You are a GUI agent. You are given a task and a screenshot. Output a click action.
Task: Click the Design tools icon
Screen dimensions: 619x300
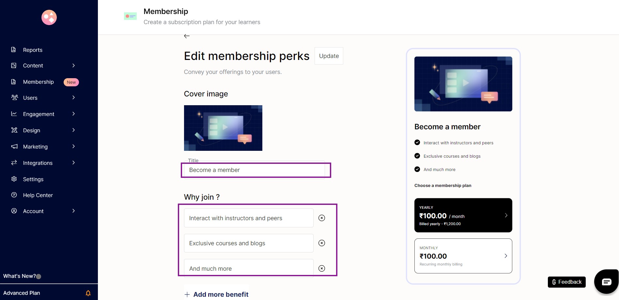pyautogui.click(x=14, y=130)
